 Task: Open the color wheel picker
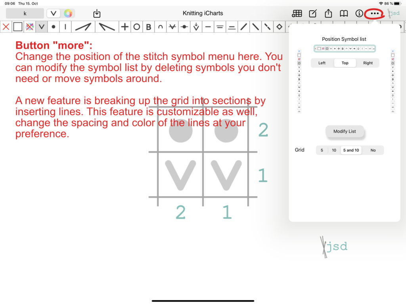(x=68, y=13)
